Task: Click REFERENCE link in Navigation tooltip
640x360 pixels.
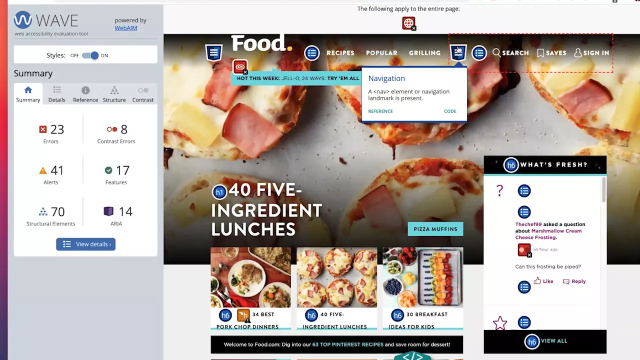Action: [x=380, y=111]
